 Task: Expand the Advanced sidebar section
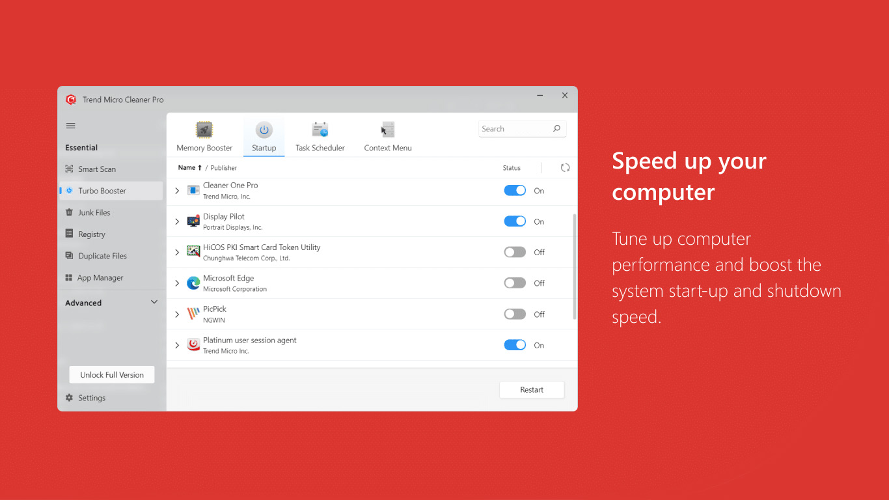pos(154,302)
